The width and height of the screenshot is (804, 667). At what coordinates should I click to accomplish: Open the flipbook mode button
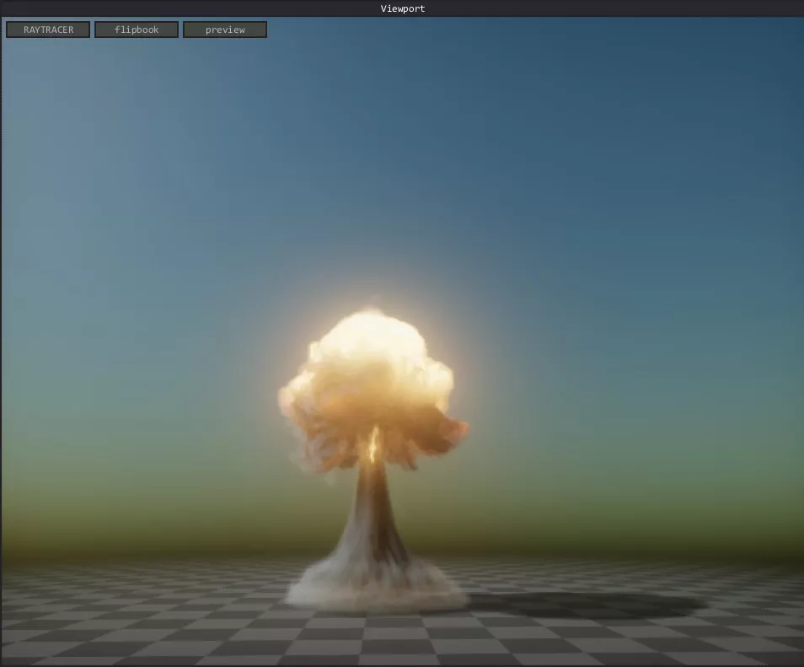click(137, 30)
